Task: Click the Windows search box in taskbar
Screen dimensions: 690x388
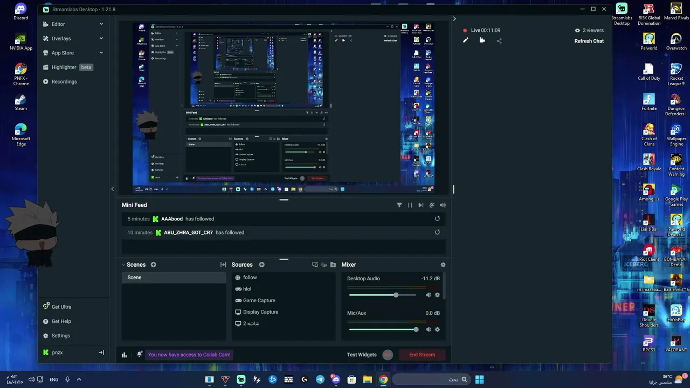Action: point(431,379)
